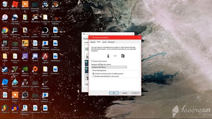Open the ASIO4ALL v2 instruction PDF
Screen dimensions: 212x119
coord(25,110)
